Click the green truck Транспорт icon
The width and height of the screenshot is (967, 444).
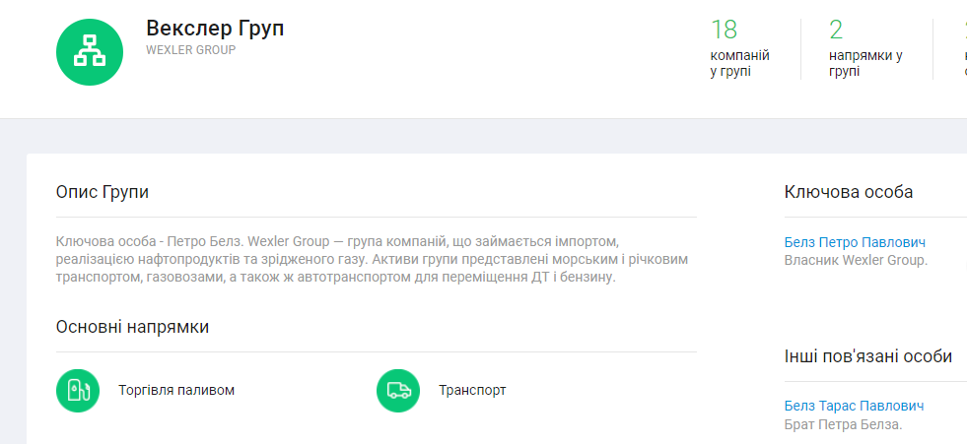[x=398, y=390]
